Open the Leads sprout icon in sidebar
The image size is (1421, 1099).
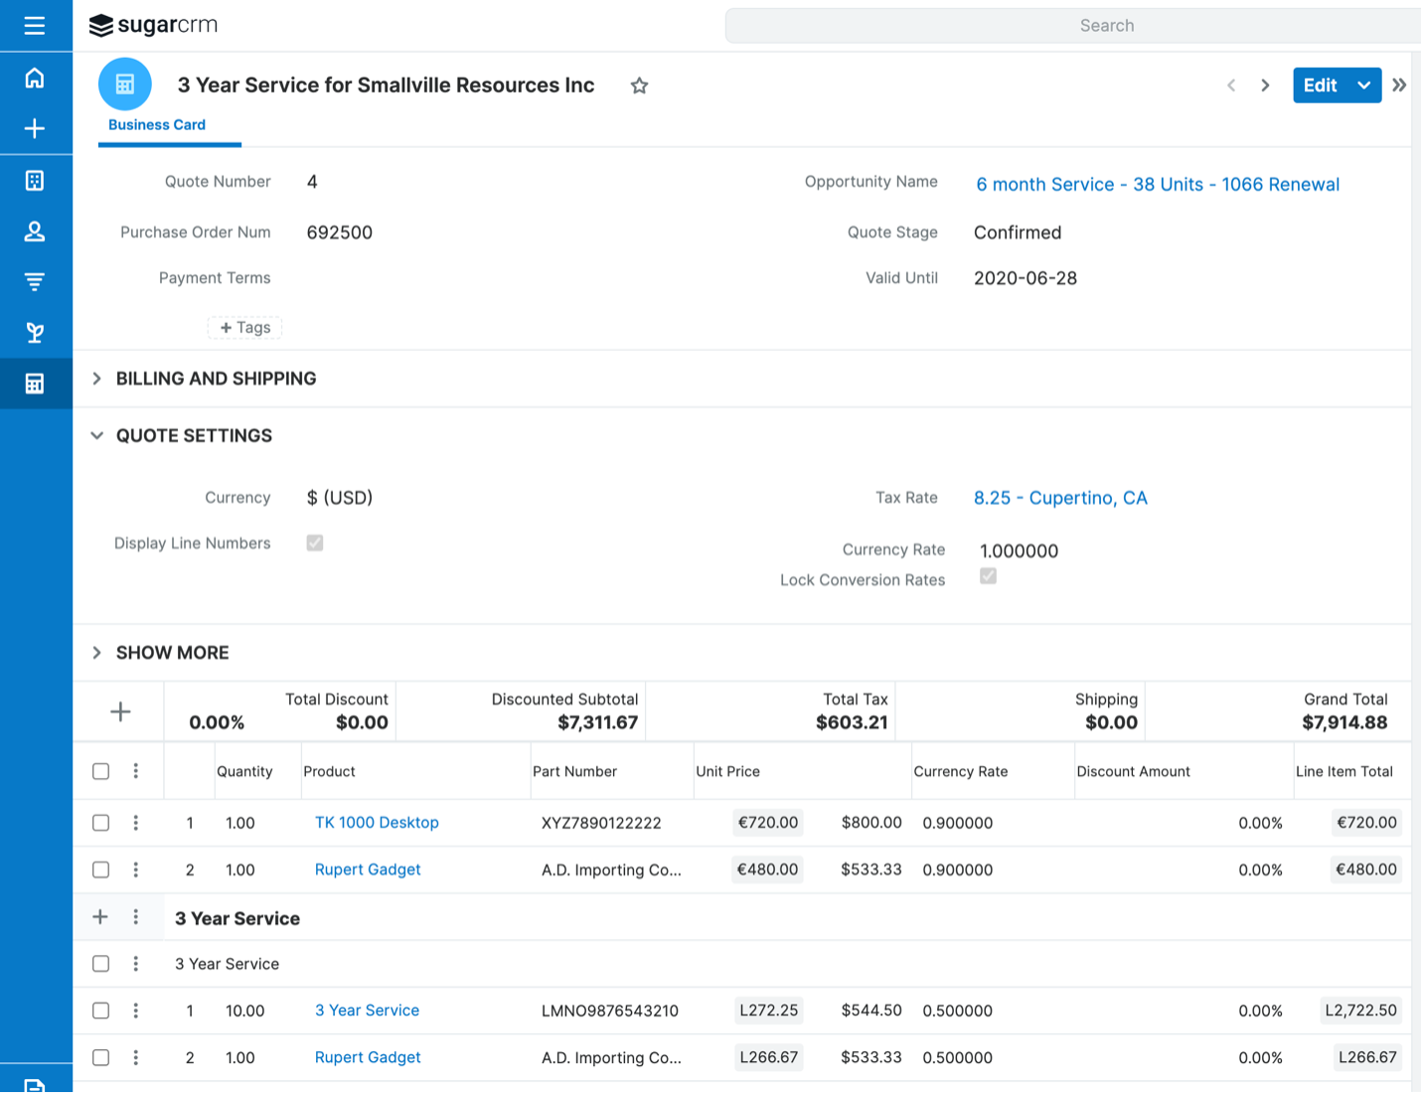(x=35, y=333)
